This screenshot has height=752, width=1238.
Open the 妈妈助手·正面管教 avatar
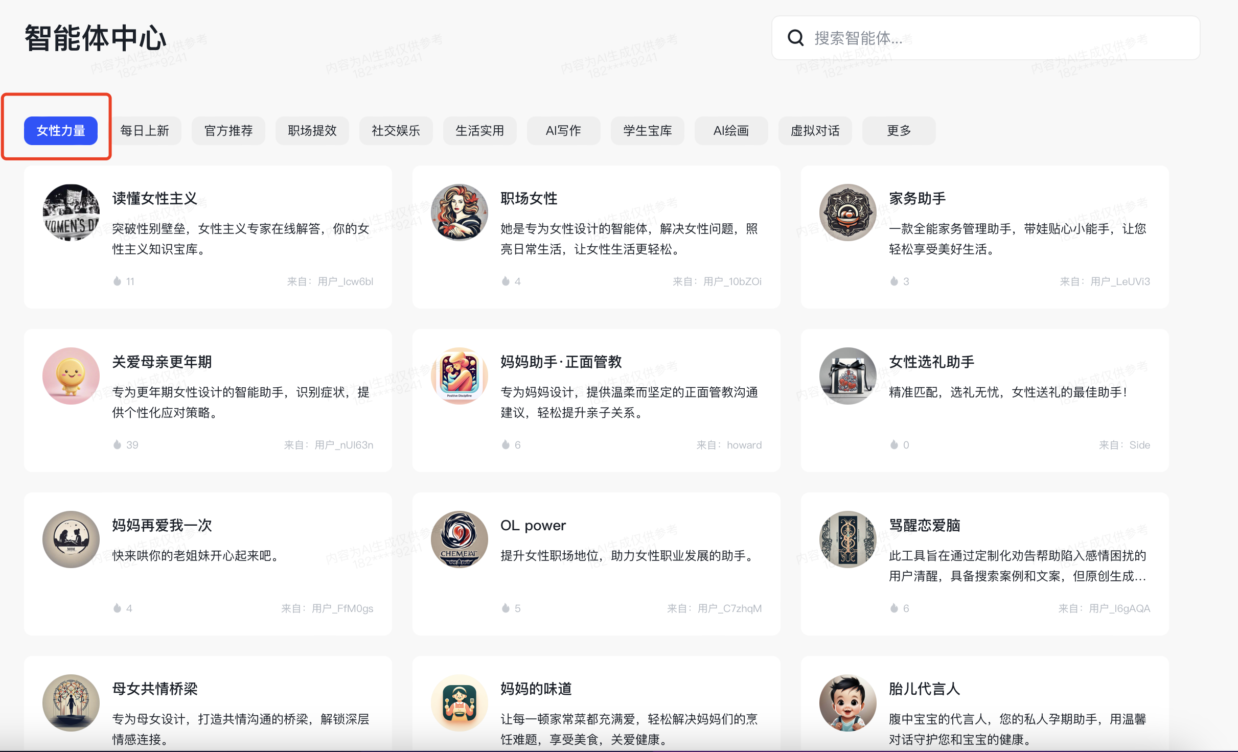pos(459,376)
